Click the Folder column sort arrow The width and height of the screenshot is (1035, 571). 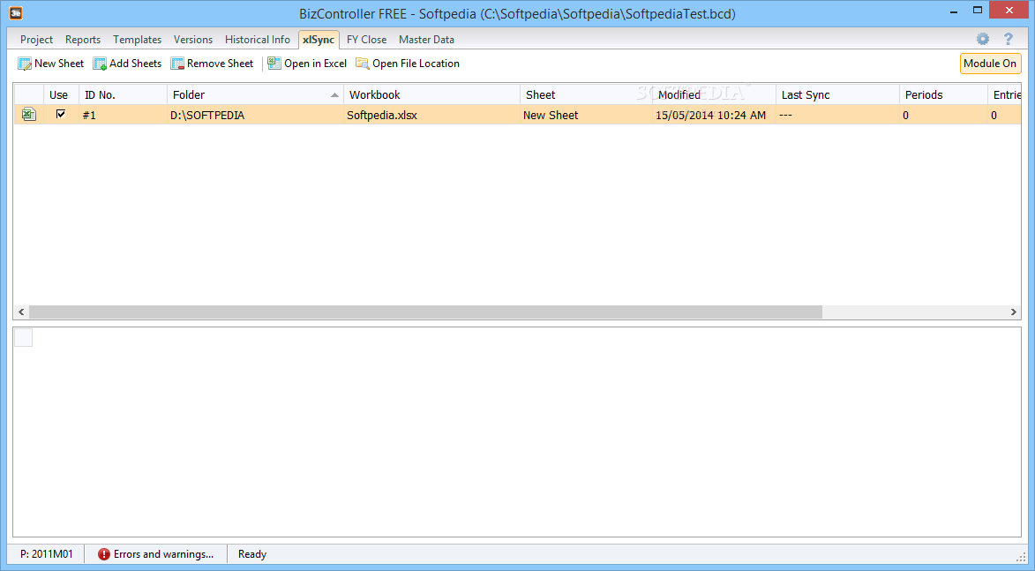pos(334,95)
